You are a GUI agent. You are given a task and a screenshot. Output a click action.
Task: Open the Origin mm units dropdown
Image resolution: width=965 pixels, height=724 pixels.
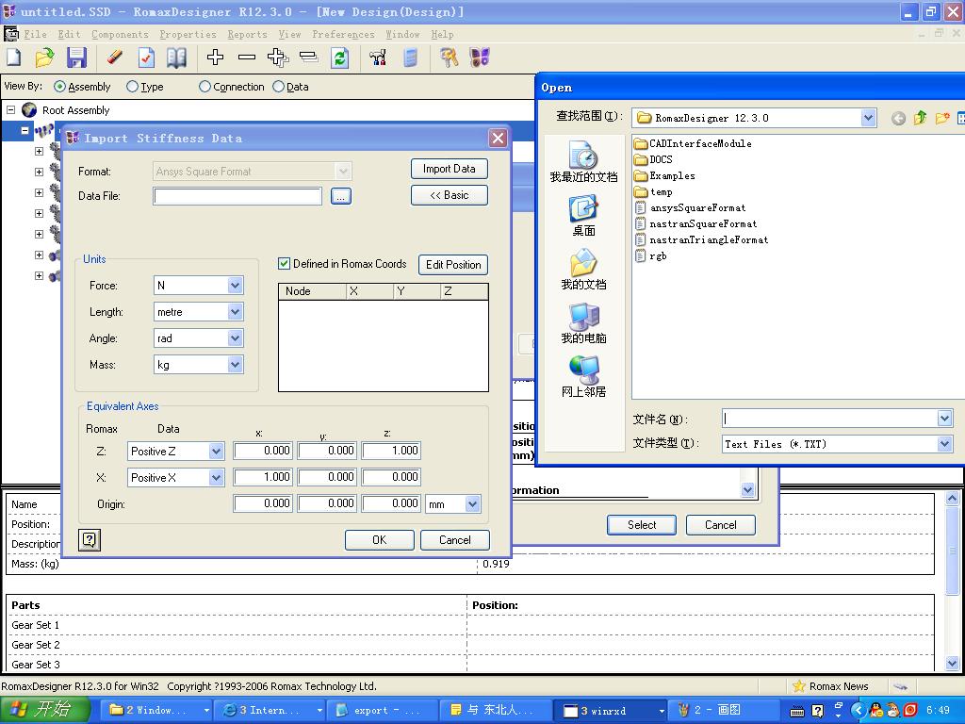(x=472, y=504)
